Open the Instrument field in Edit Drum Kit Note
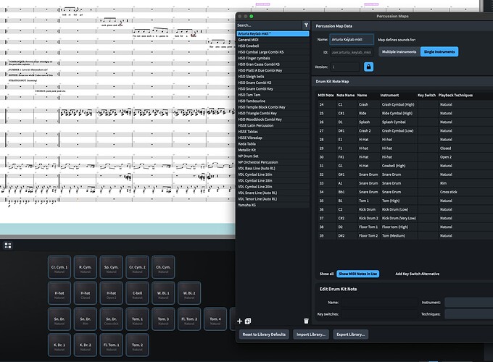 [x=468, y=303]
